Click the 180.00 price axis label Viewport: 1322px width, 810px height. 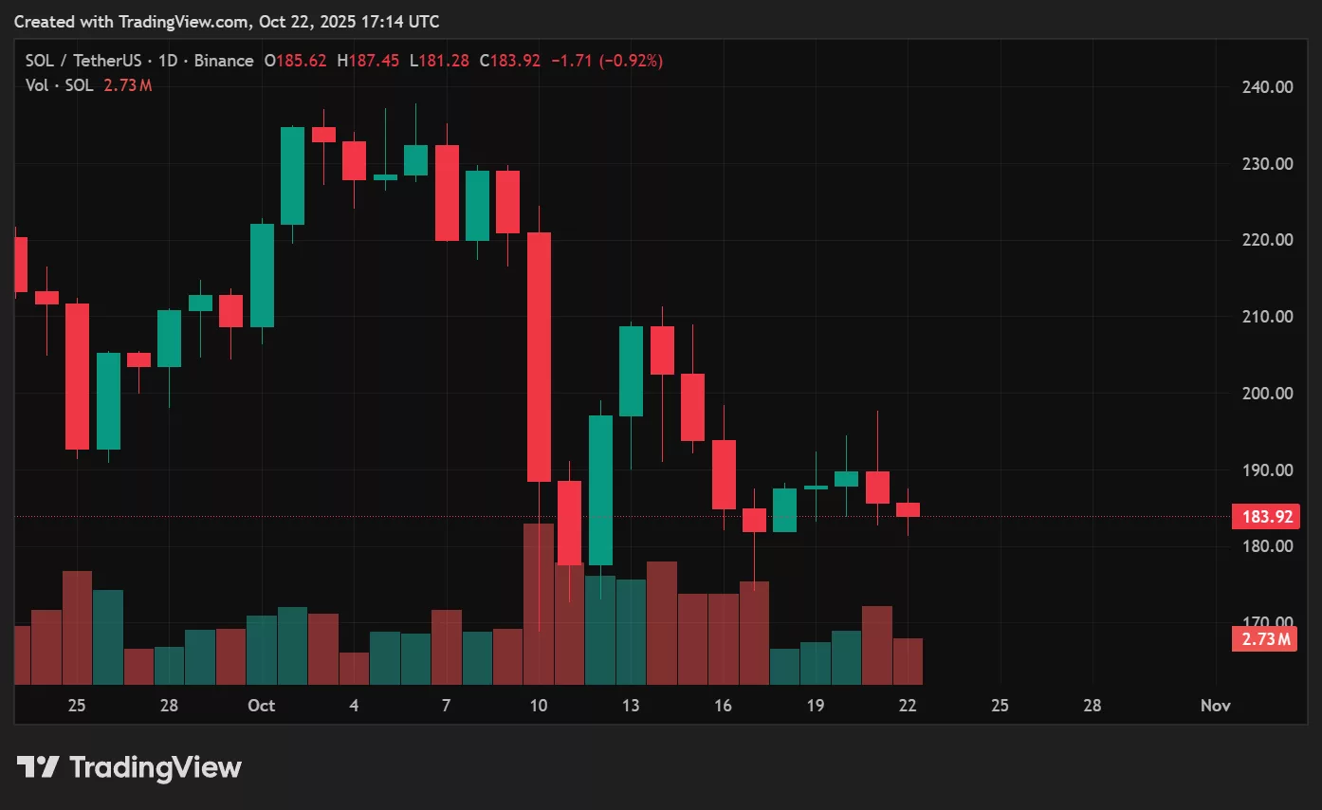pyautogui.click(x=1269, y=545)
